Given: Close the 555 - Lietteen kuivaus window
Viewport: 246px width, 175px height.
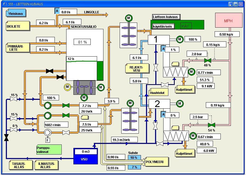Looking at the screenshot, I should click(x=241, y=4).
